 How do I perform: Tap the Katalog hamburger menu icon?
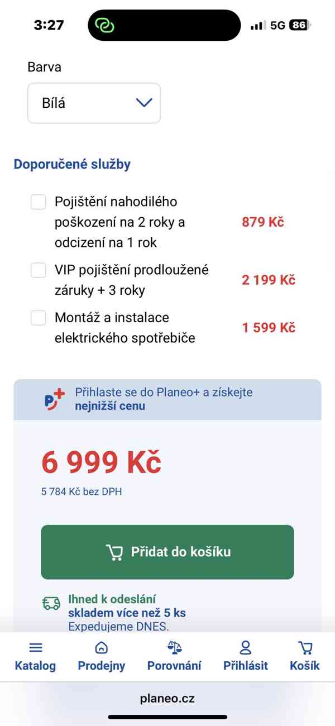pyautogui.click(x=35, y=647)
